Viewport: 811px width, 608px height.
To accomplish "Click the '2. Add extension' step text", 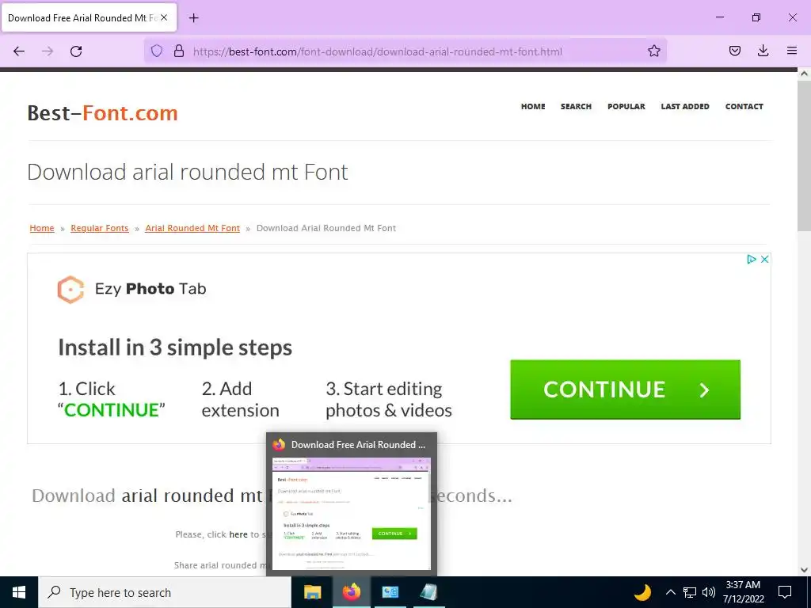I will click(240, 399).
